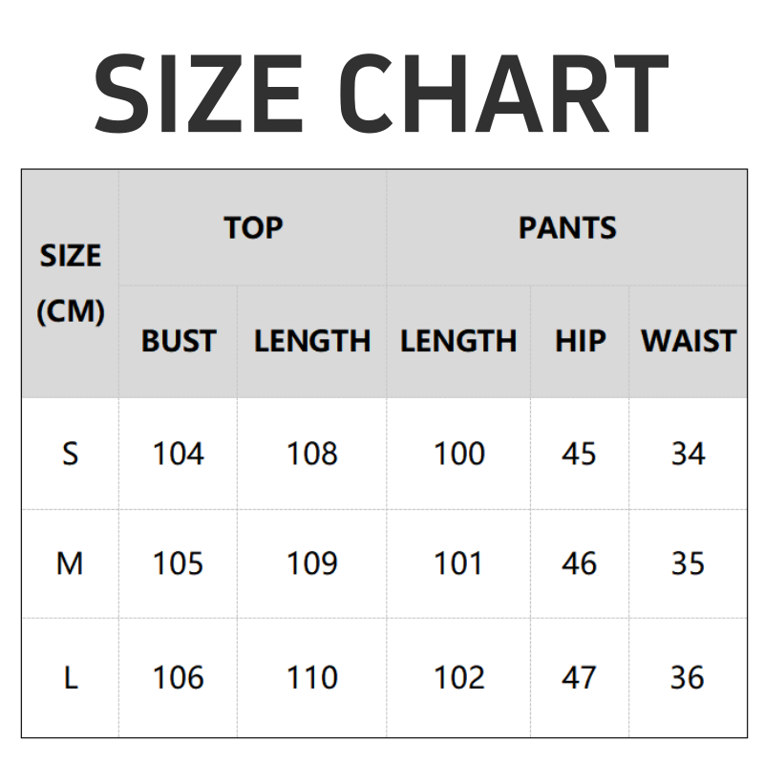Select the HIP column header

tap(580, 341)
